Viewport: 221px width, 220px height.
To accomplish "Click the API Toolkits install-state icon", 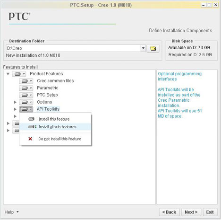I will tap(26, 109).
